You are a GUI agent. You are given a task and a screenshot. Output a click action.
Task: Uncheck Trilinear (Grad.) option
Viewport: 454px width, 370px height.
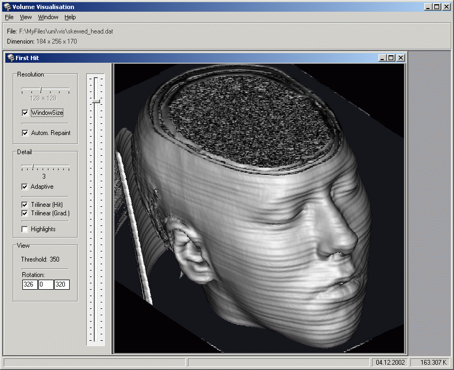click(25, 213)
